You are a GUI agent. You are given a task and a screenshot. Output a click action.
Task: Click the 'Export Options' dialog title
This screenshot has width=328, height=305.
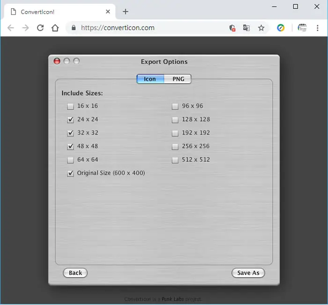click(x=164, y=62)
